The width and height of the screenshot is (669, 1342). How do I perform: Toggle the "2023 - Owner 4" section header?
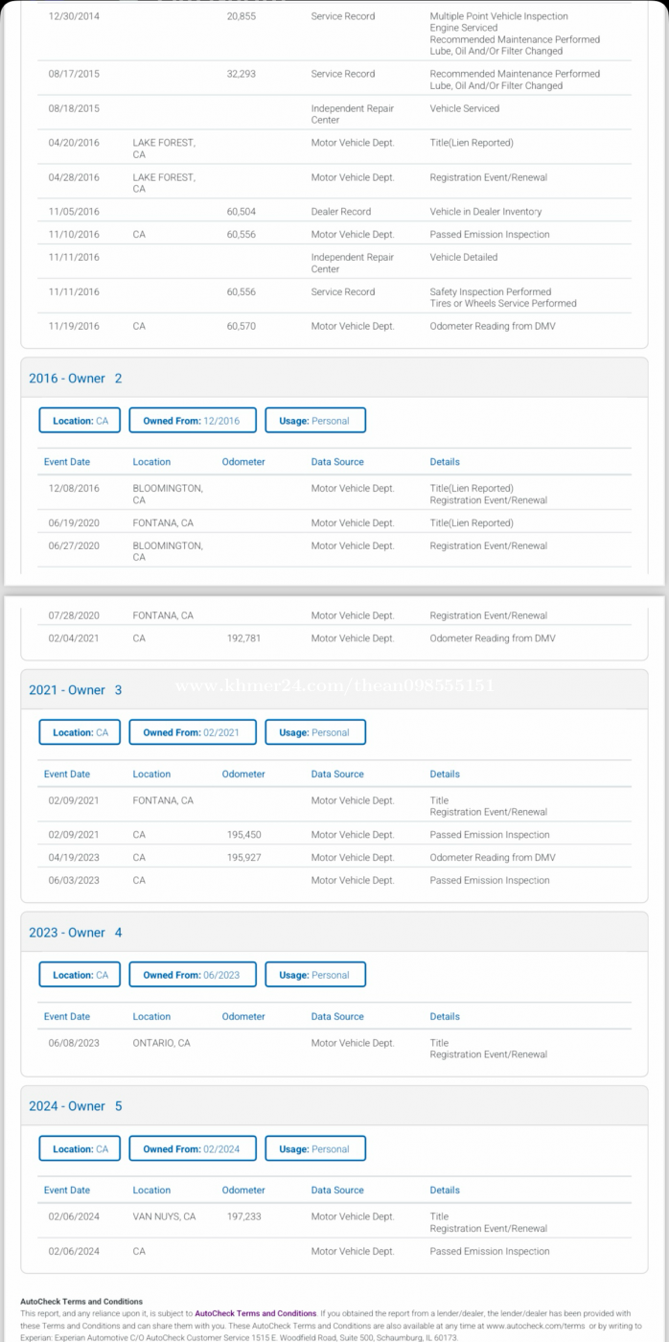76,933
